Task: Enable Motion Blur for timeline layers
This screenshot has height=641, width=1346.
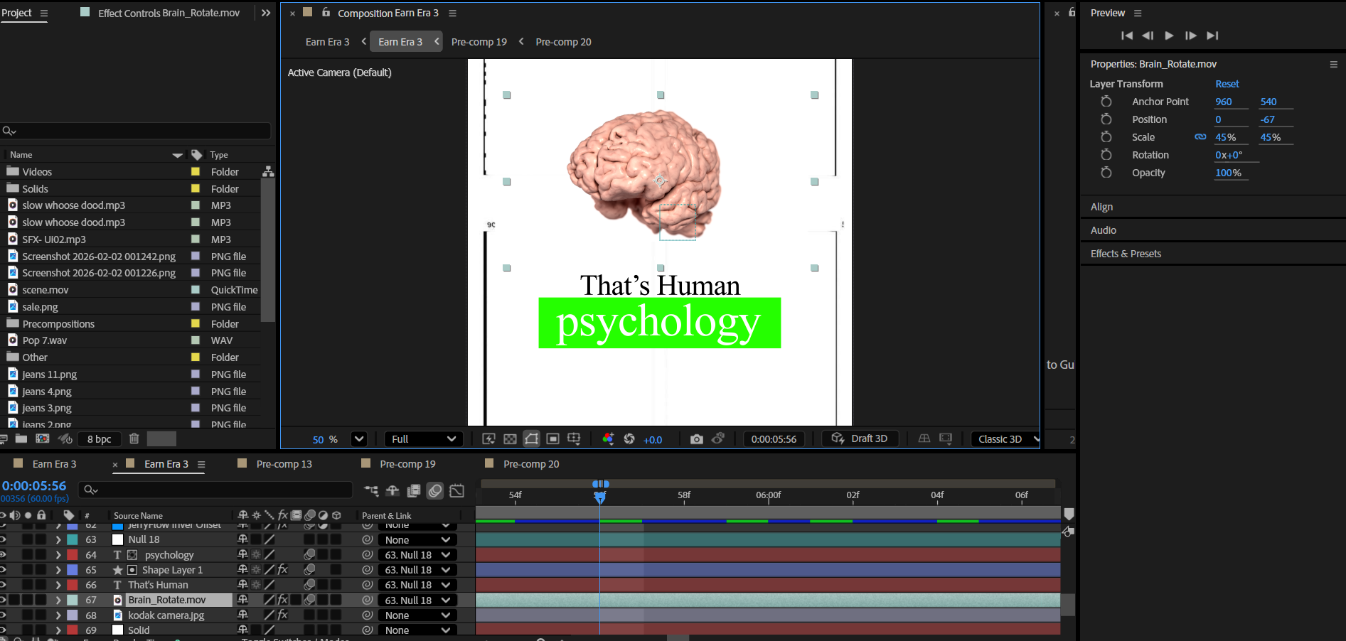Action: [435, 490]
